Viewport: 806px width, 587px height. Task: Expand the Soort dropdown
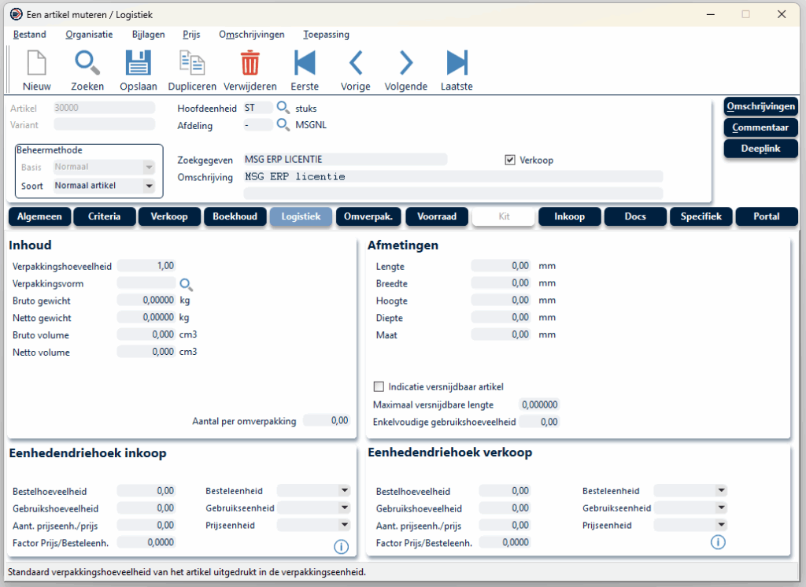coord(148,186)
